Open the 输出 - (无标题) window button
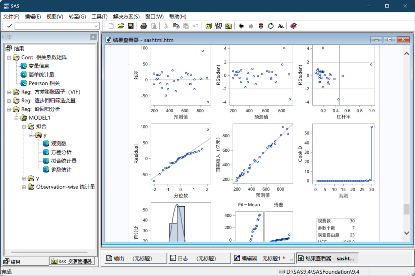Viewport: 415px width, 276px height. tap(135, 258)
